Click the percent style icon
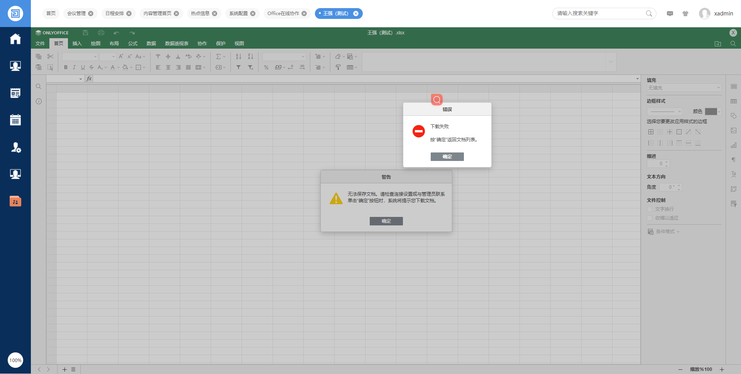Image resolution: width=741 pixels, height=374 pixels. click(266, 68)
